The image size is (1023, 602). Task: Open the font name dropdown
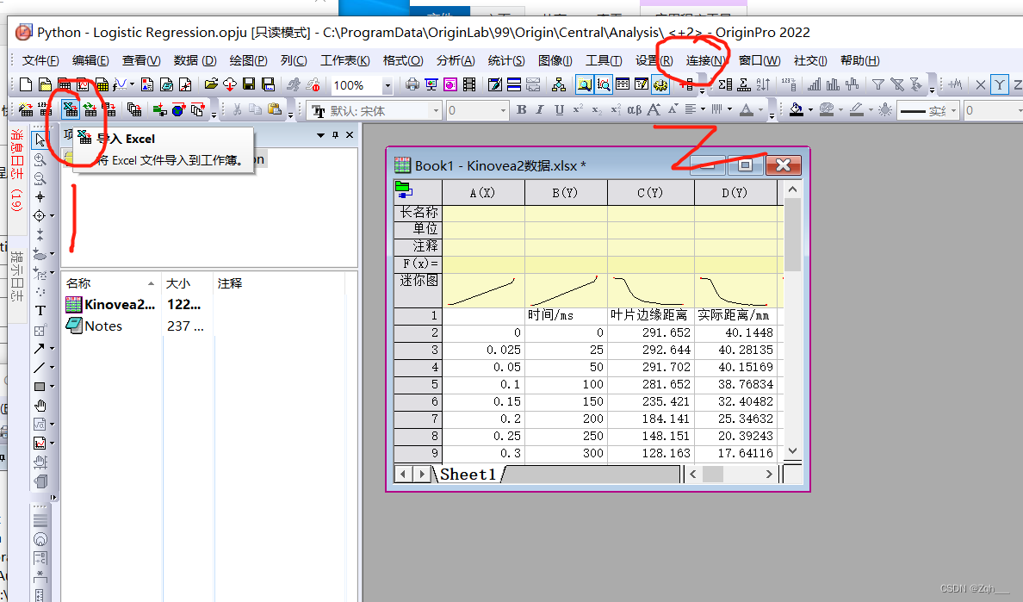click(436, 111)
